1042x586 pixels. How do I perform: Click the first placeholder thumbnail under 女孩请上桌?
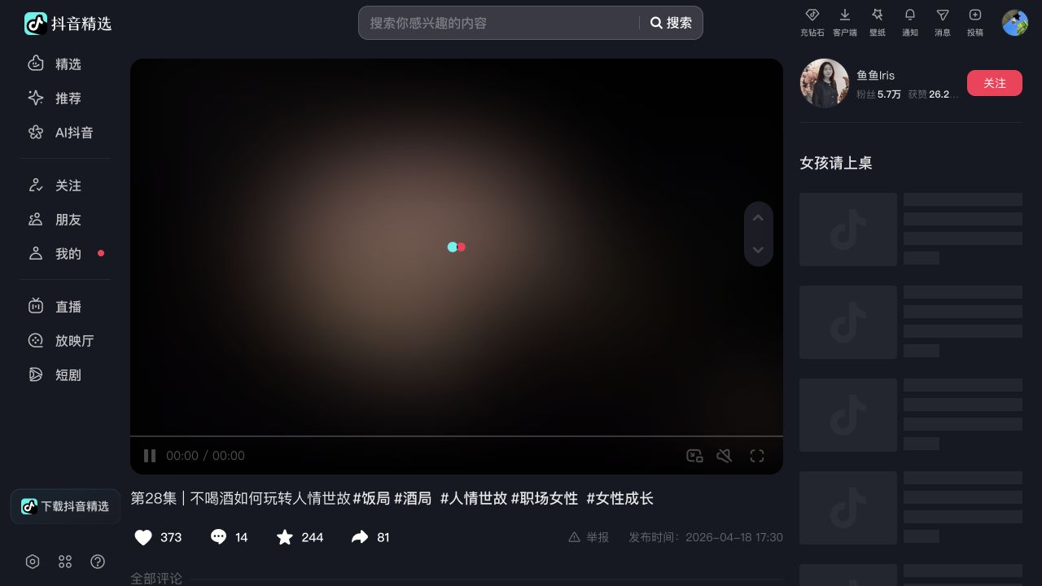848,230
